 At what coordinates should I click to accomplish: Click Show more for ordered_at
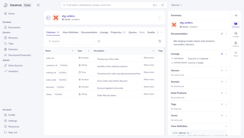[x=149, y=72]
